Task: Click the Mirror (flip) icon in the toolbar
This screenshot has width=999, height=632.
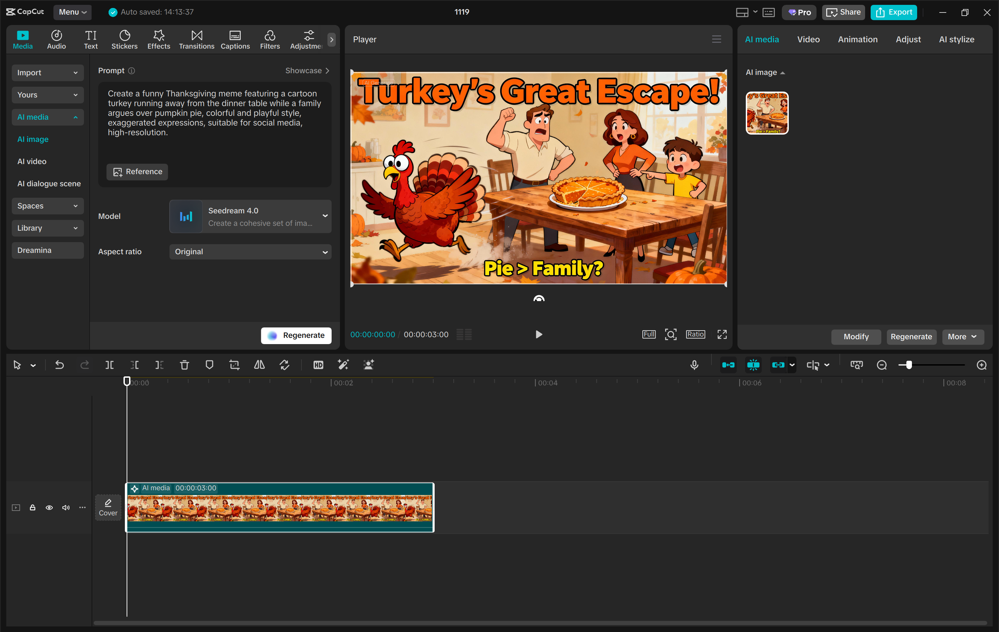Action: coord(259,365)
